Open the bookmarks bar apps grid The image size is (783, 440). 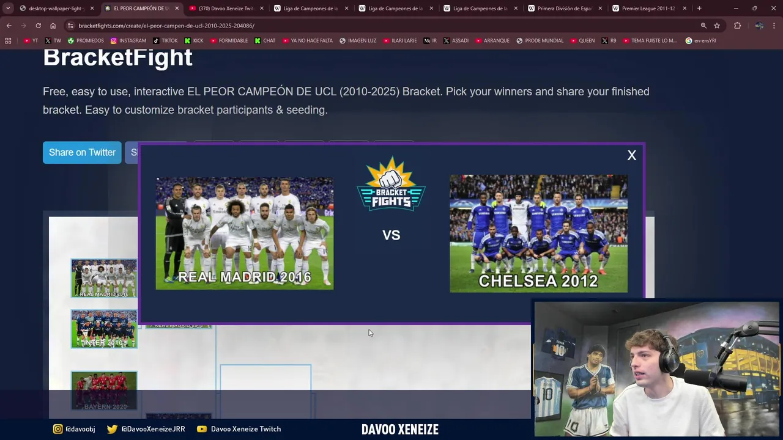[8, 40]
